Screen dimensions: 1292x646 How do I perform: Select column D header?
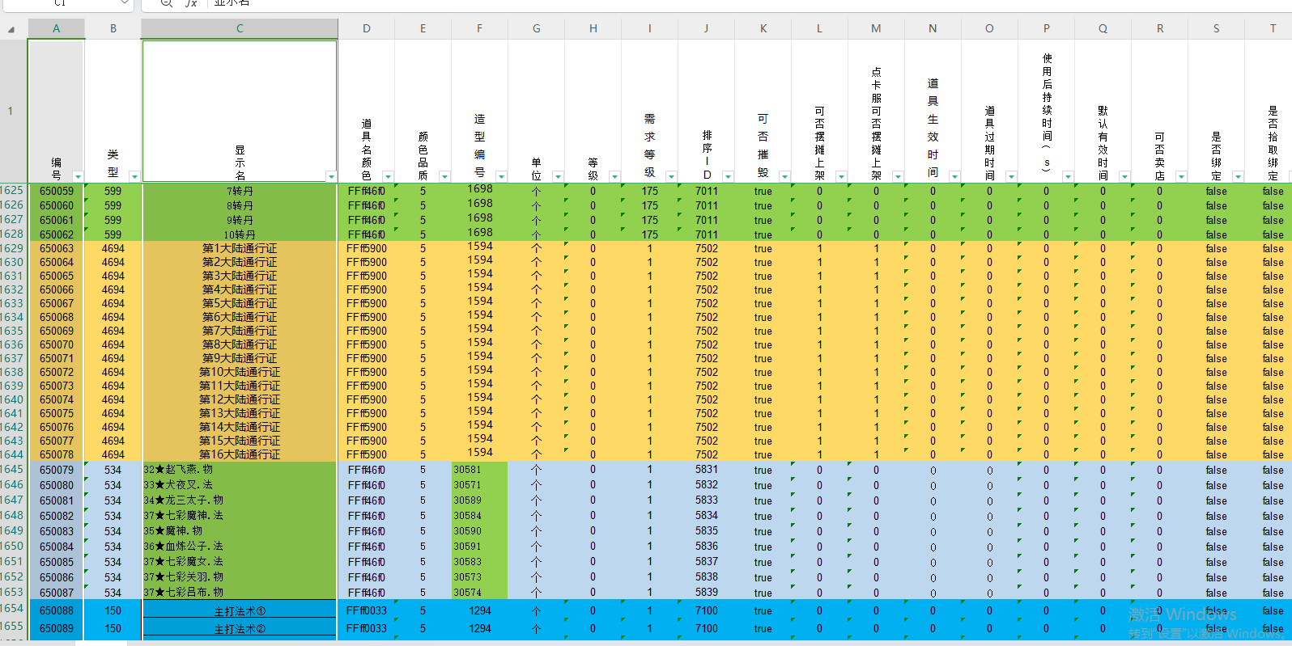(x=366, y=28)
